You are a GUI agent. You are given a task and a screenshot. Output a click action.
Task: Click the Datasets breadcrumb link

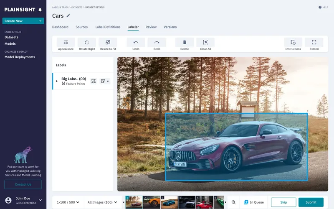[x=77, y=7]
